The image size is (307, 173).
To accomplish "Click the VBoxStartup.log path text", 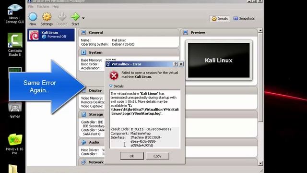I will point(145,110).
